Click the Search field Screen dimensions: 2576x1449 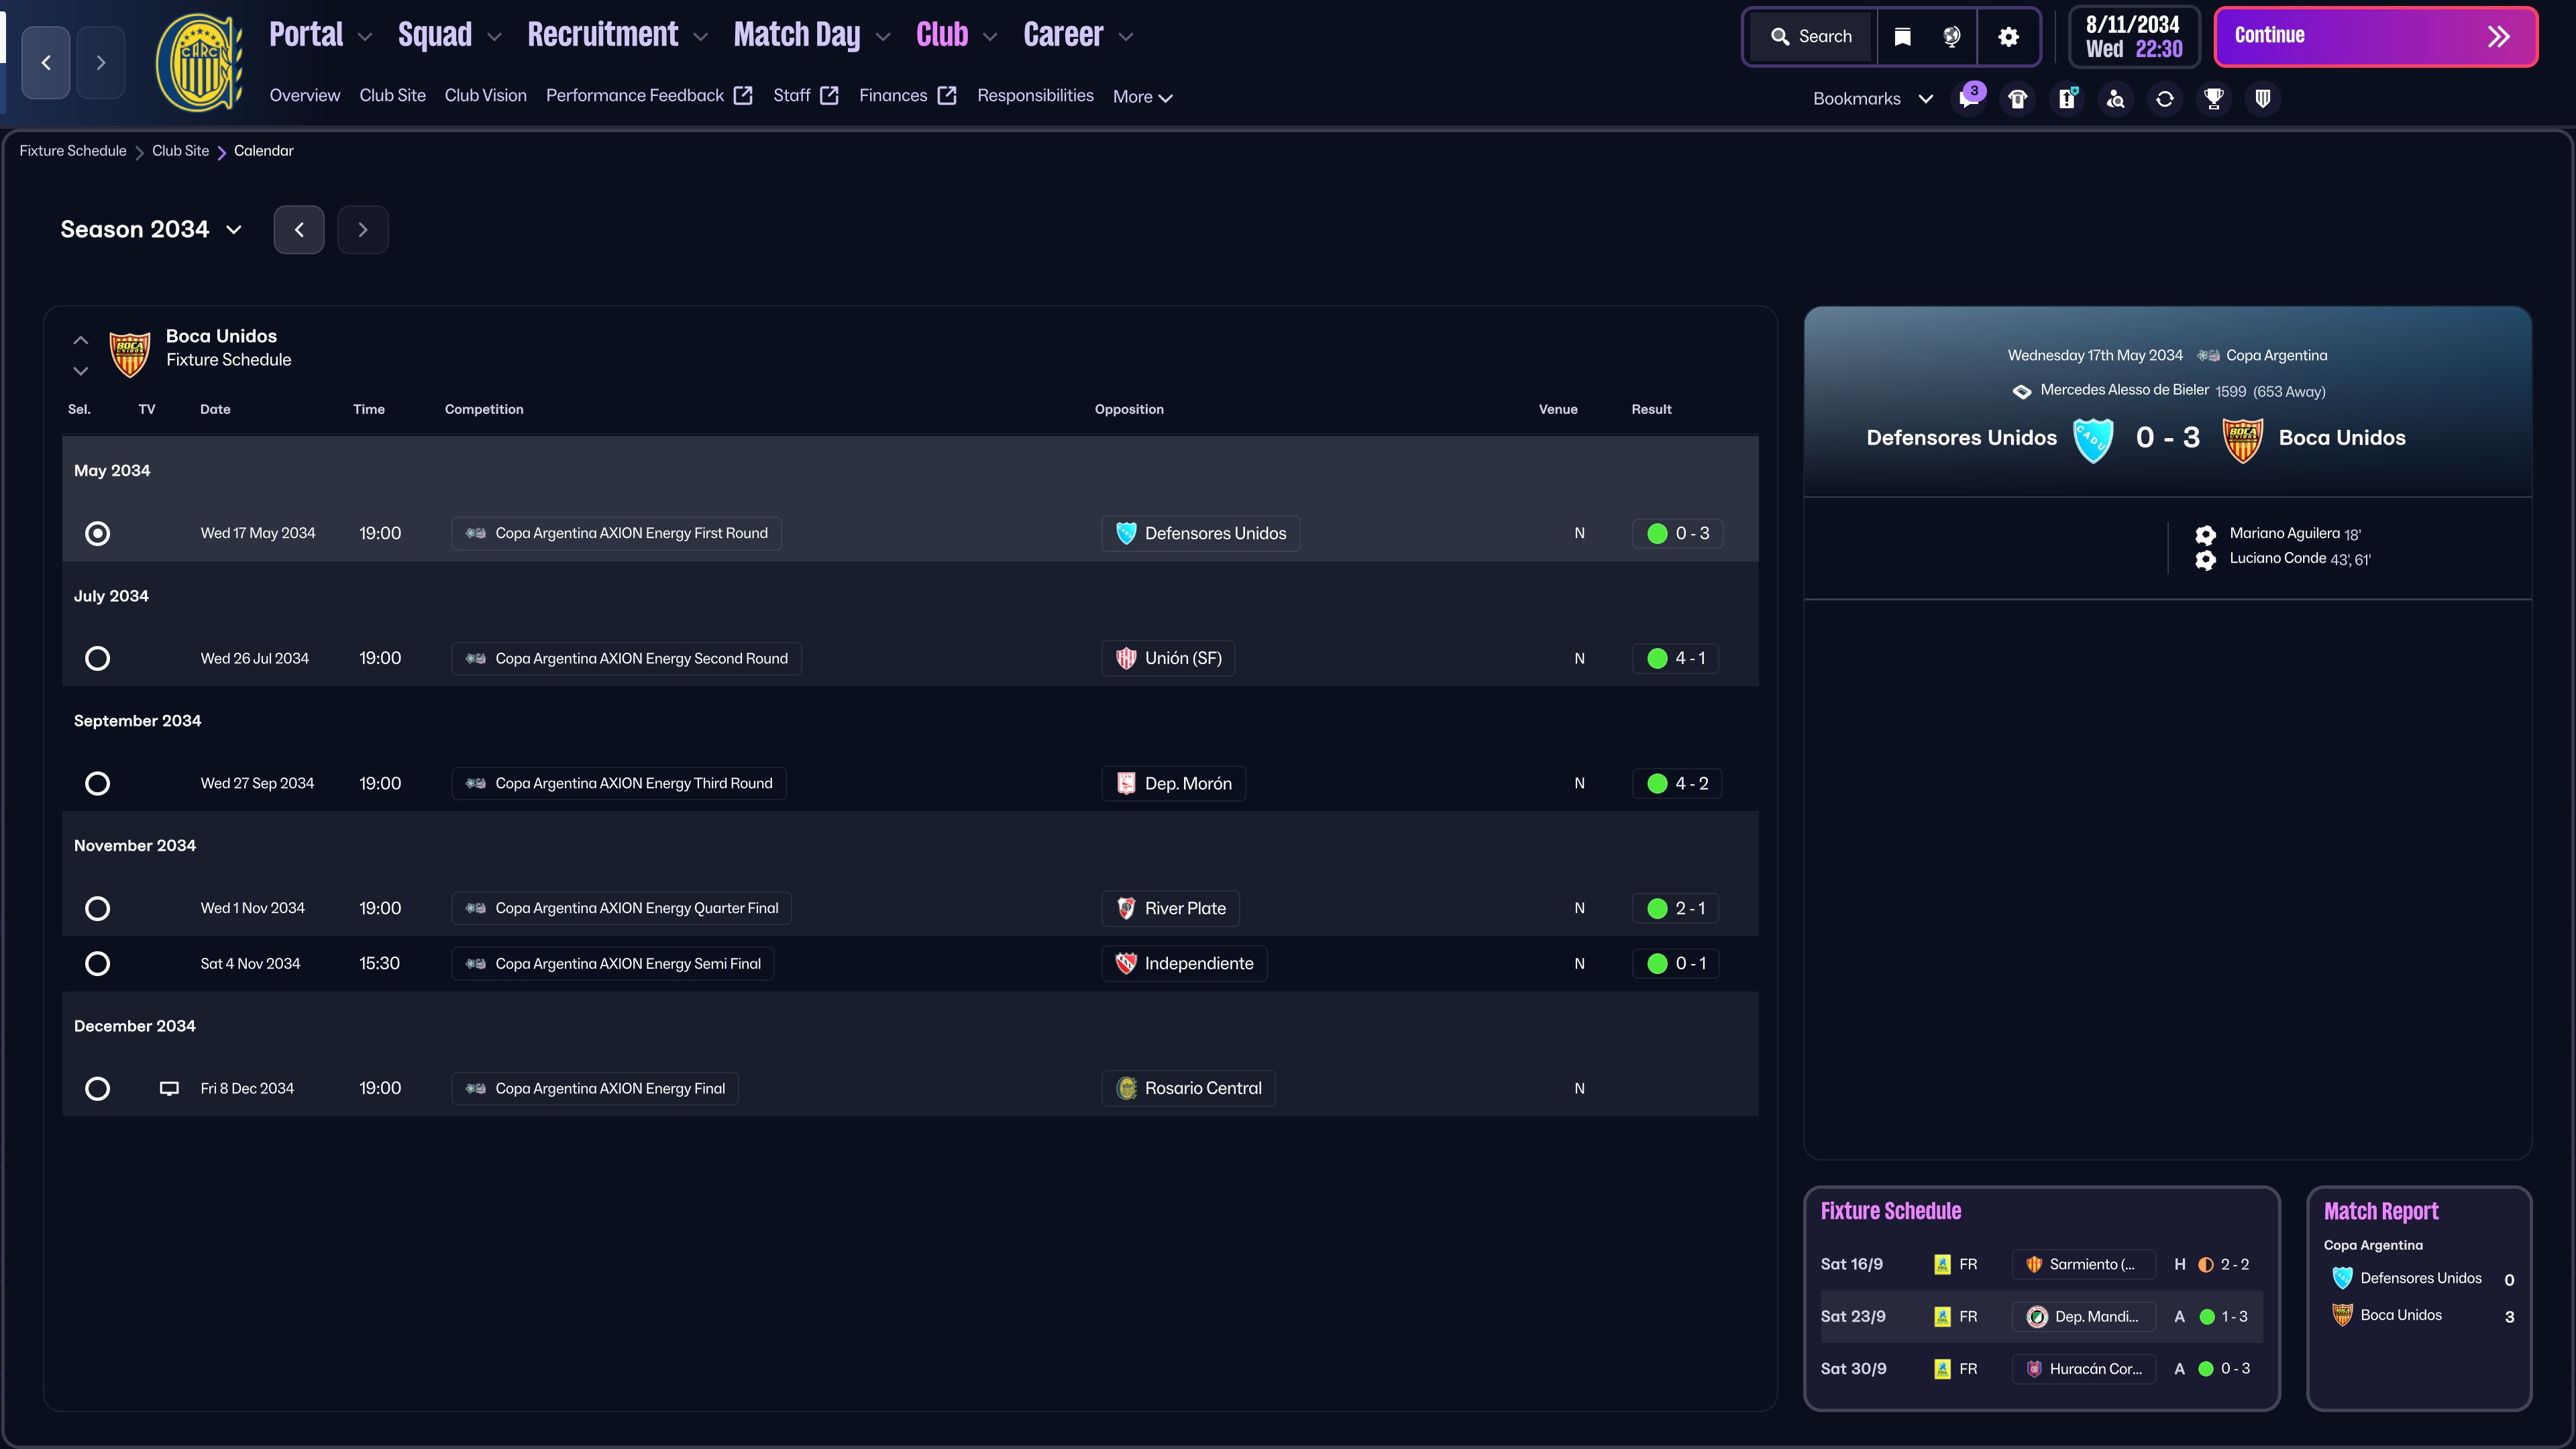[x=1811, y=37]
